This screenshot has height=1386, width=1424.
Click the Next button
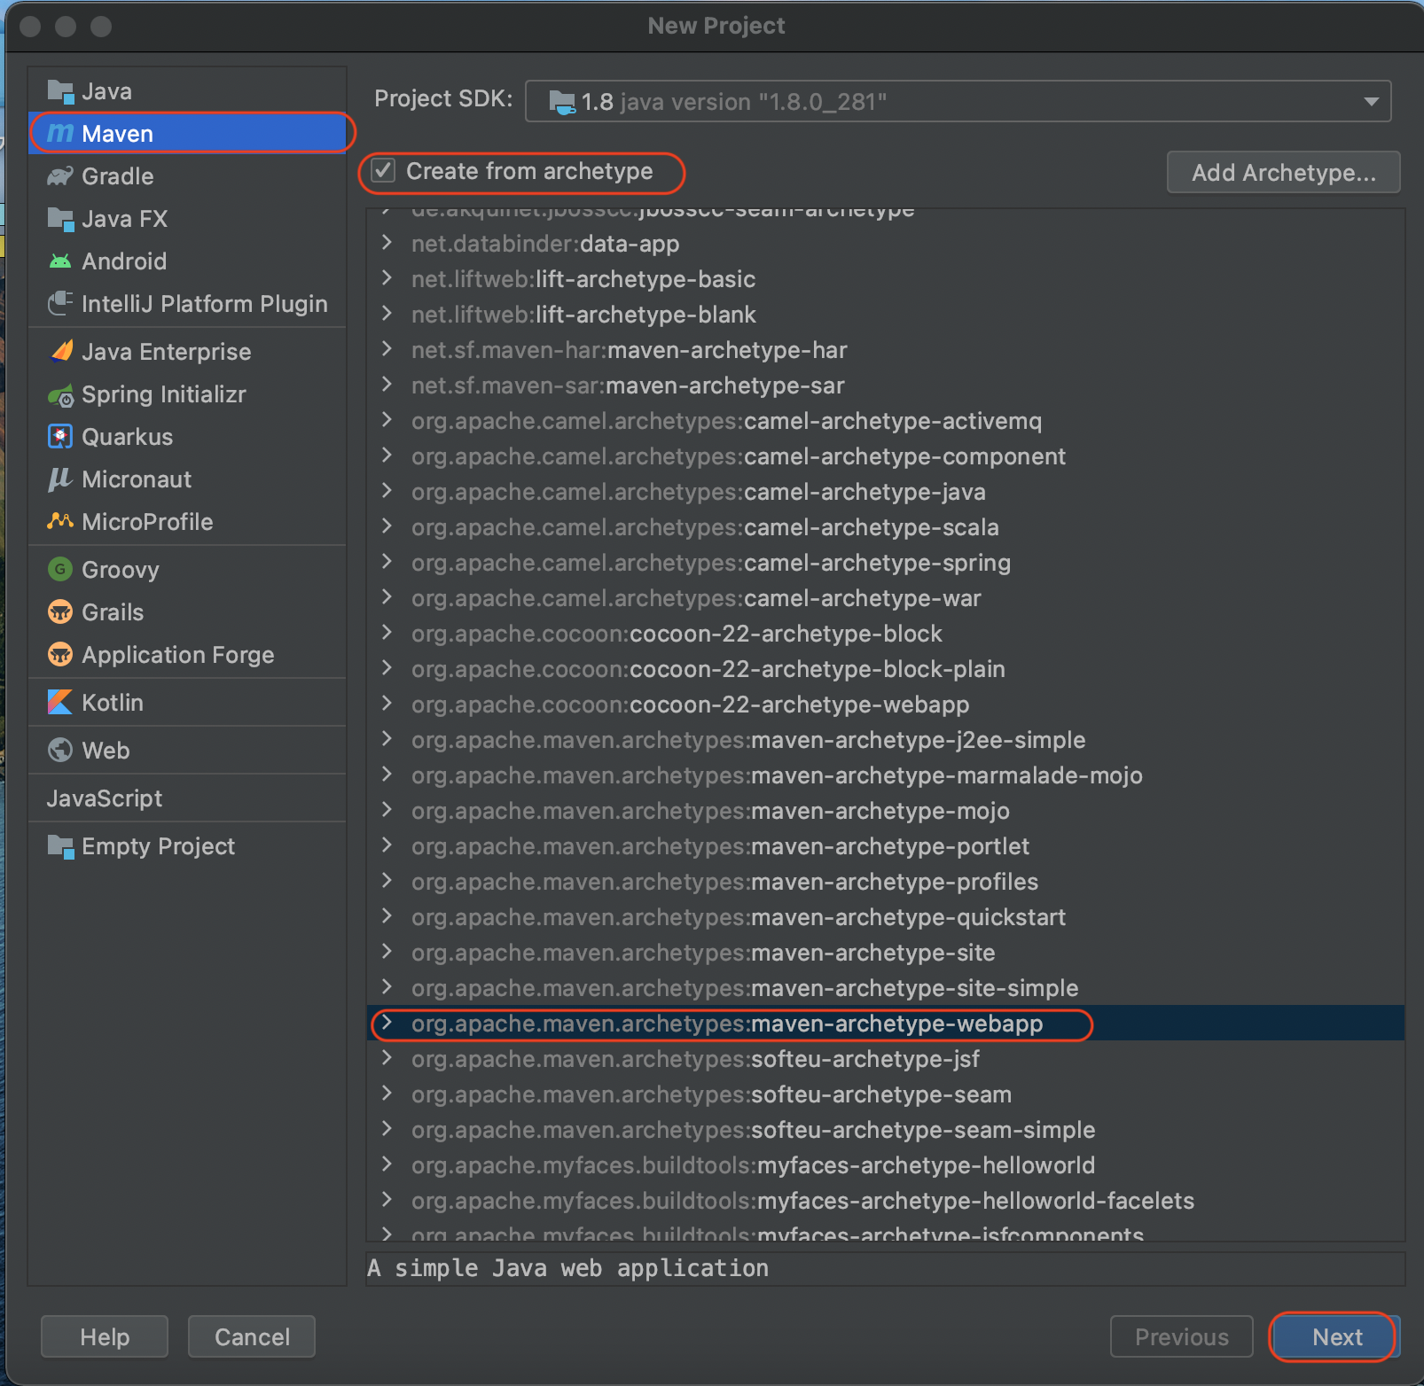pyautogui.click(x=1336, y=1336)
